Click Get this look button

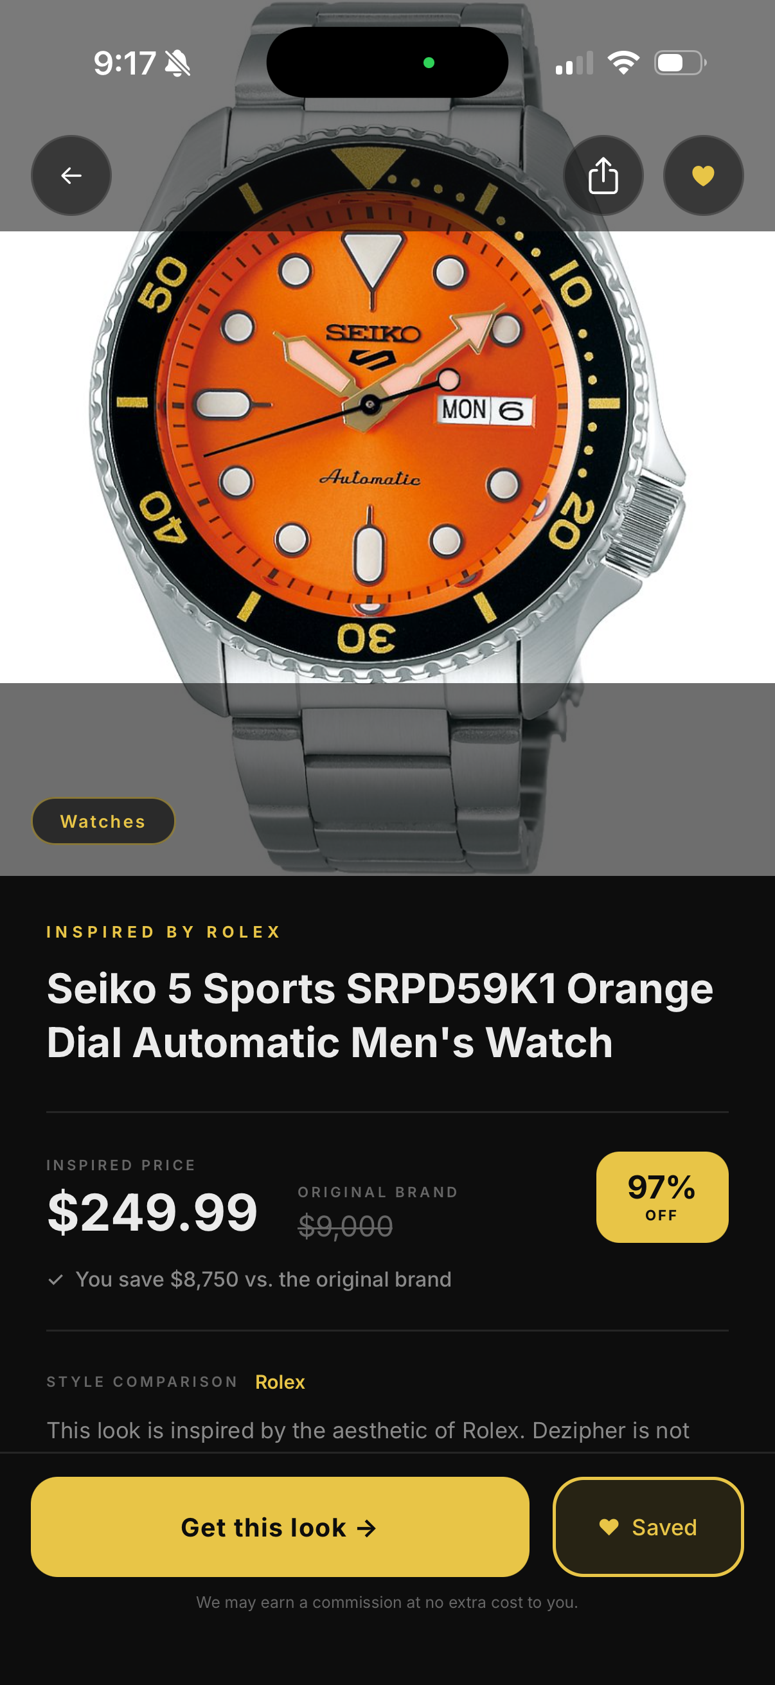pyautogui.click(x=280, y=1527)
